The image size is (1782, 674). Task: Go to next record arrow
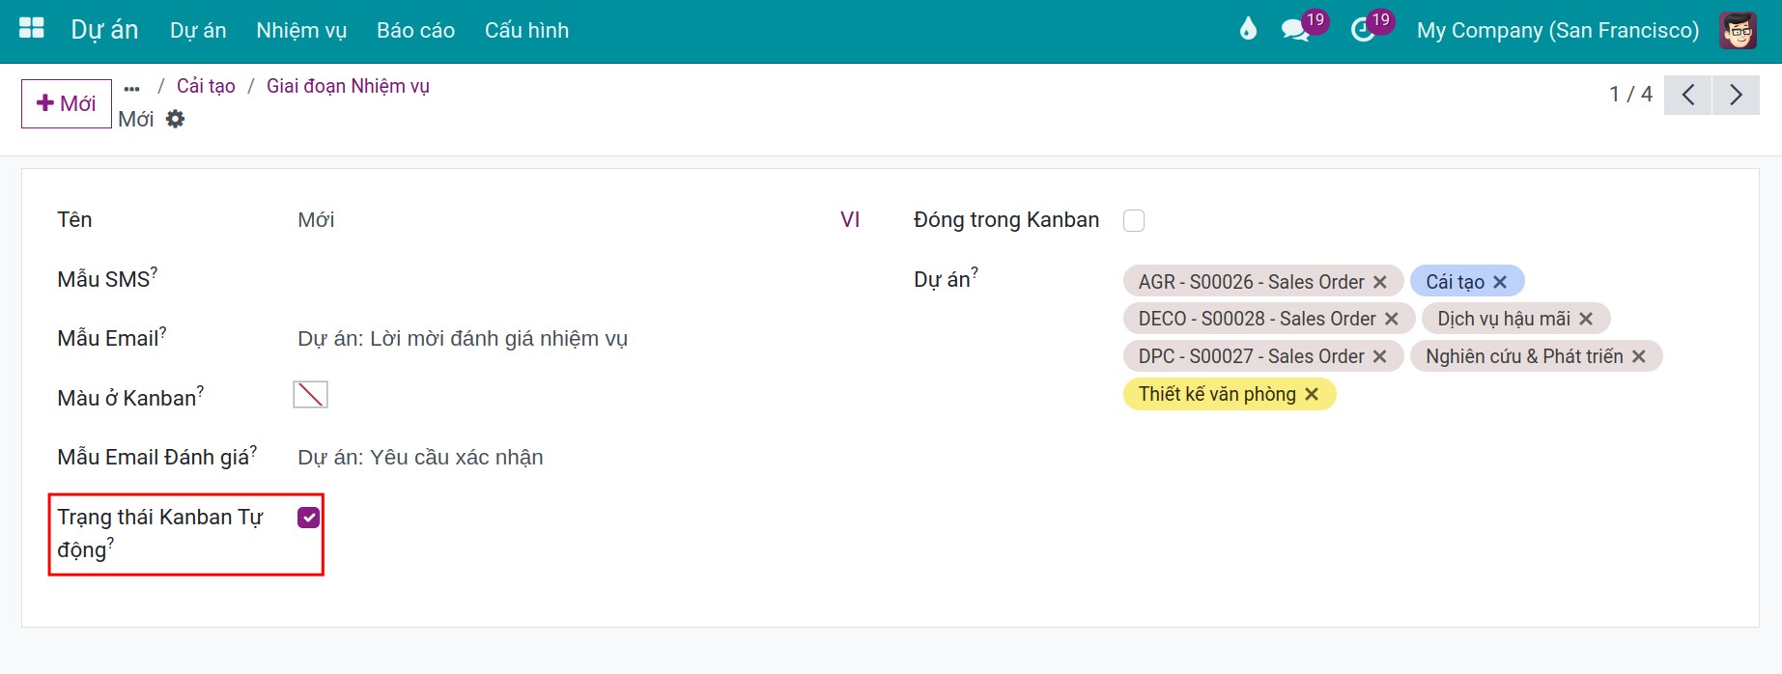pos(1736,95)
